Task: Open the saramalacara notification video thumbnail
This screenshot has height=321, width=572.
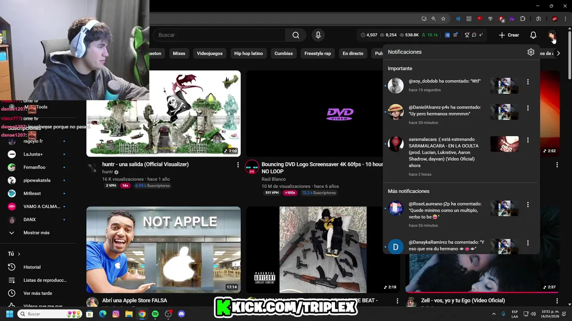Action: point(505,144)
